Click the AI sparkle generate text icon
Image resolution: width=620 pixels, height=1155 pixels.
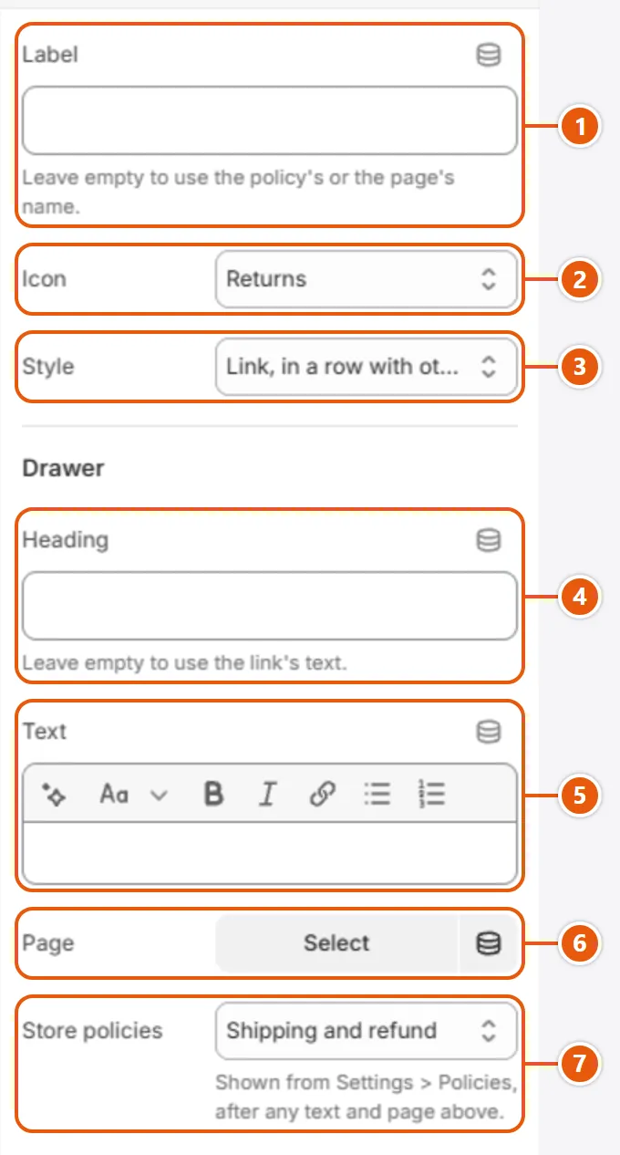[x=54, y=795]
